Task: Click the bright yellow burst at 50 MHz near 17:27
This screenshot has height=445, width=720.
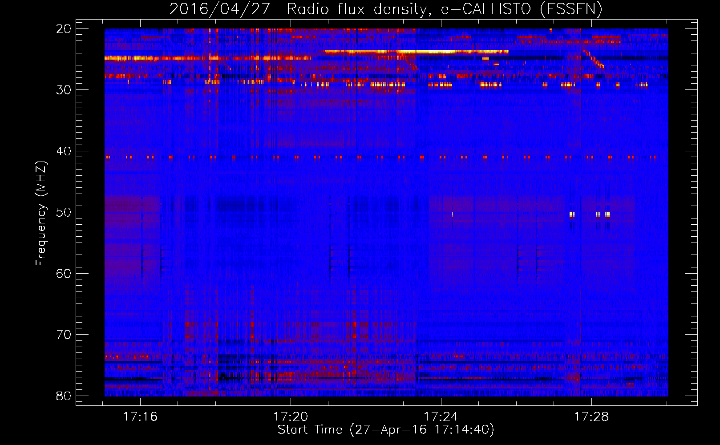Action: point(572,214)
